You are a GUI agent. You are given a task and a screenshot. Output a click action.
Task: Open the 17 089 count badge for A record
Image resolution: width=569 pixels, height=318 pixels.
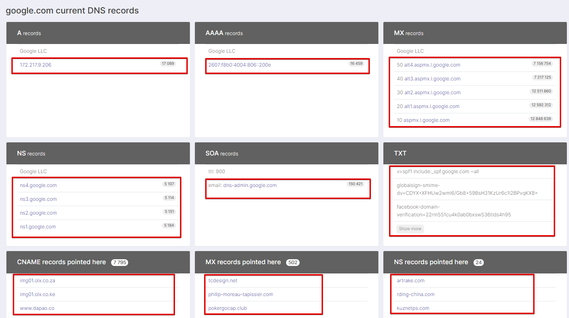coord(168,64)
